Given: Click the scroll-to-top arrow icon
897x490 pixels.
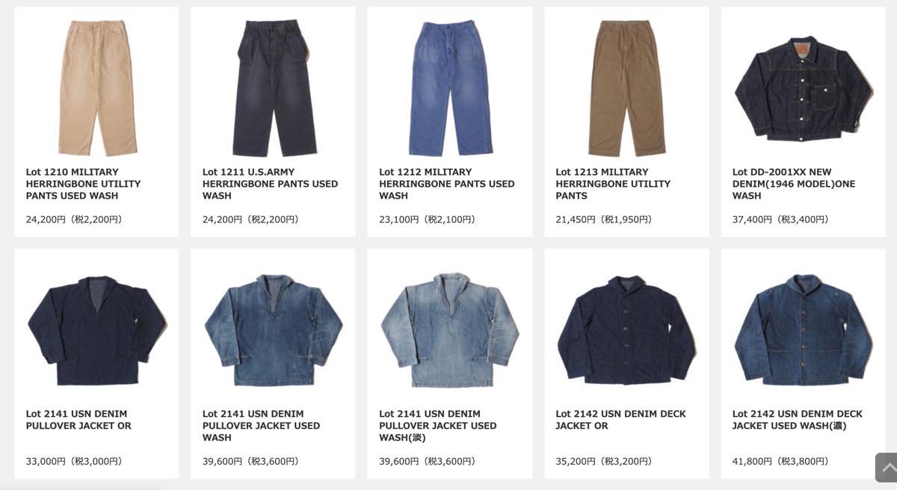Looking at the screenshot, I should pyautogui.click(x=887, y=468).
